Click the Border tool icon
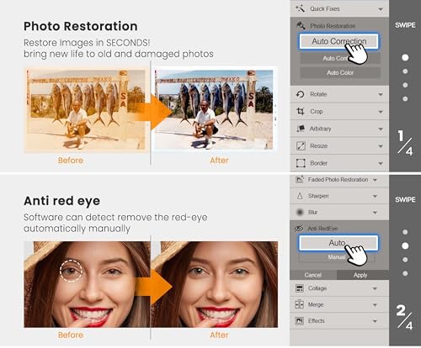This screenshot has height=348, width=421. click(301, 163)
